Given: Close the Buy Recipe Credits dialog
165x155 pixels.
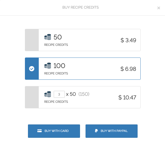Looking at the screenshot, I should 159,8.
